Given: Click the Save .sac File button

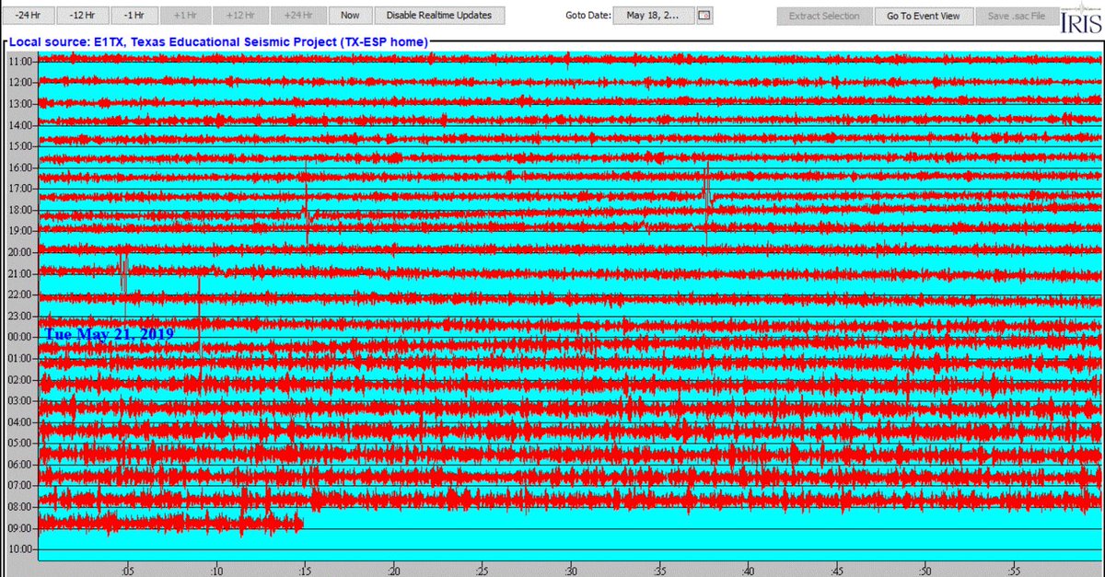Looking at the screenshot, I should pos(1016,16).
